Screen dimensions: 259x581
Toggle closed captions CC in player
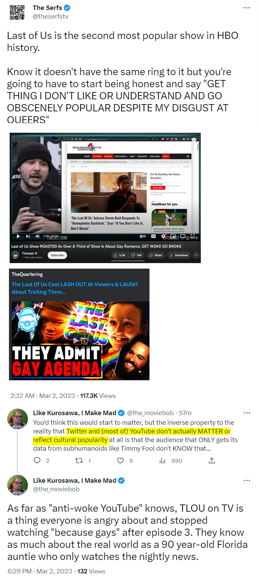click(x=154, y=236)
